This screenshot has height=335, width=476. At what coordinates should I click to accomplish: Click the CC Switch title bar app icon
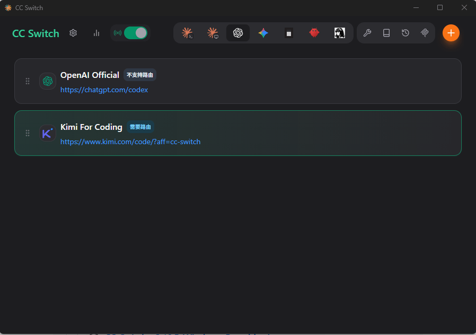click(8, 7)
